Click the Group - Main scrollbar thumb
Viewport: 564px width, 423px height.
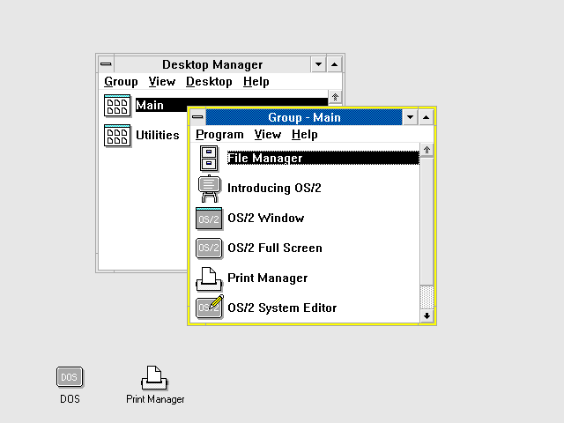(427, 297)
